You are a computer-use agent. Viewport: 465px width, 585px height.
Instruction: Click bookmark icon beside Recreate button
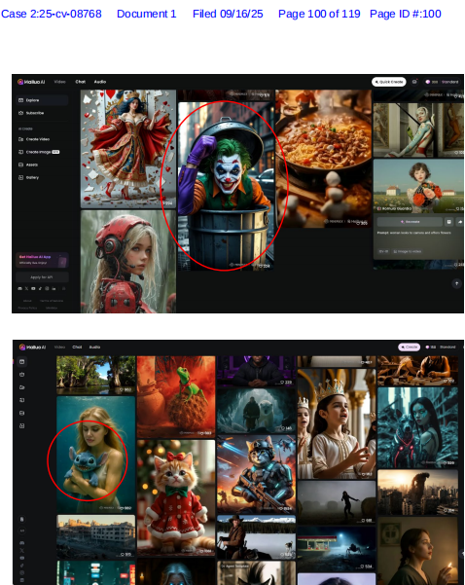pos(449,222)
